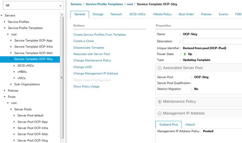This screenshot has height=143, width=242.
Task: Select Server Pool OCP-Infra tree item
Action: (x=33, y=128)
